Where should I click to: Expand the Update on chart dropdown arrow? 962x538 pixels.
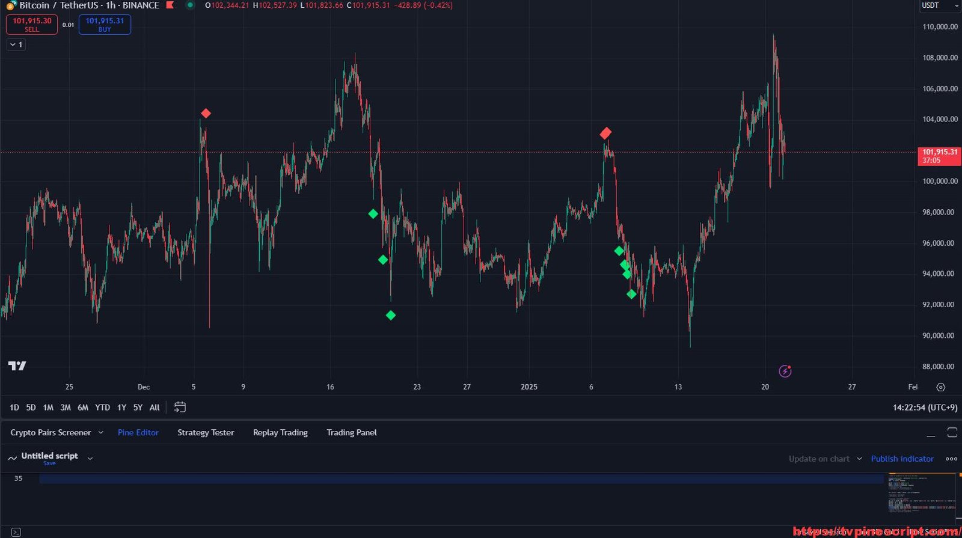coord(859,459)
